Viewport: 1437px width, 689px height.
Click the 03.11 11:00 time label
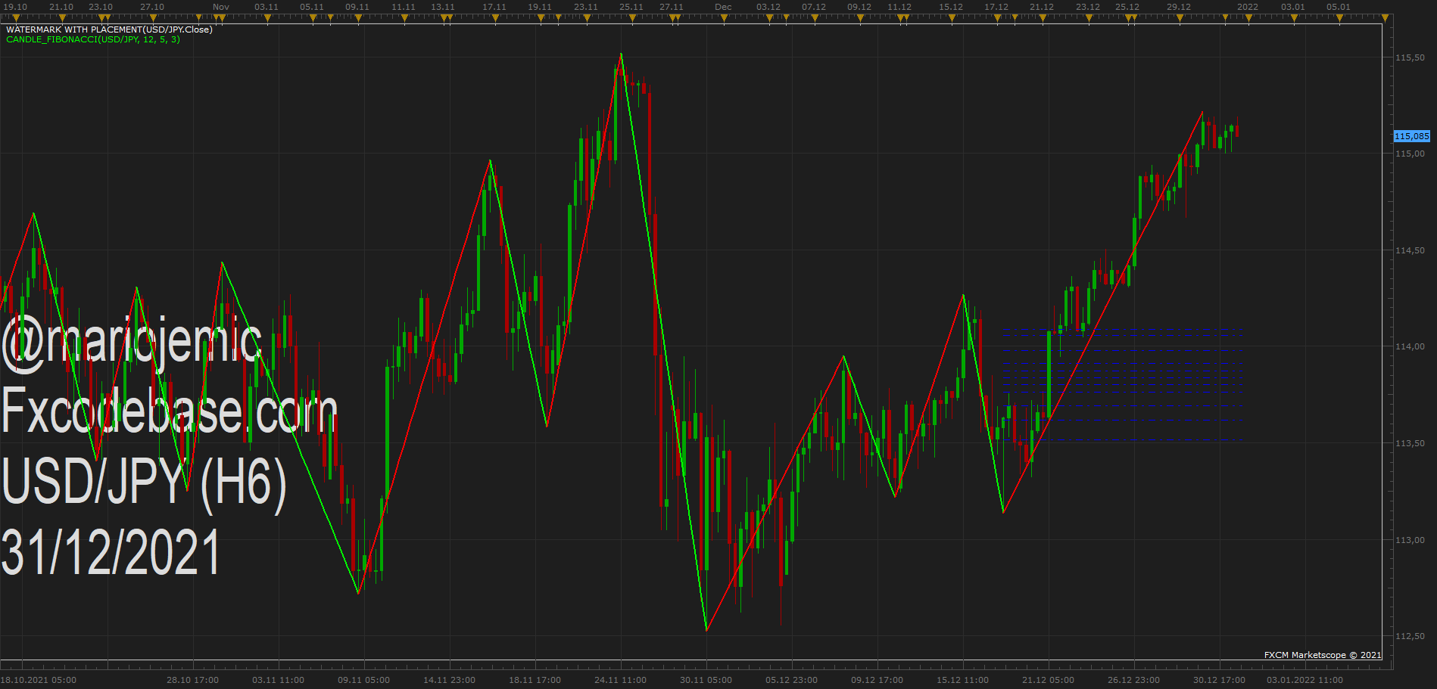coord(278,680)
